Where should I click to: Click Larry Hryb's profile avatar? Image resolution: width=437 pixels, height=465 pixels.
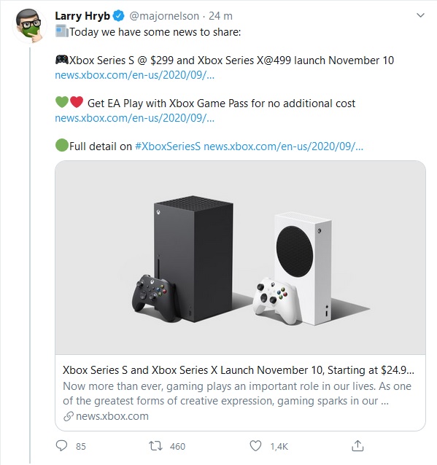(x=29, y=26)
